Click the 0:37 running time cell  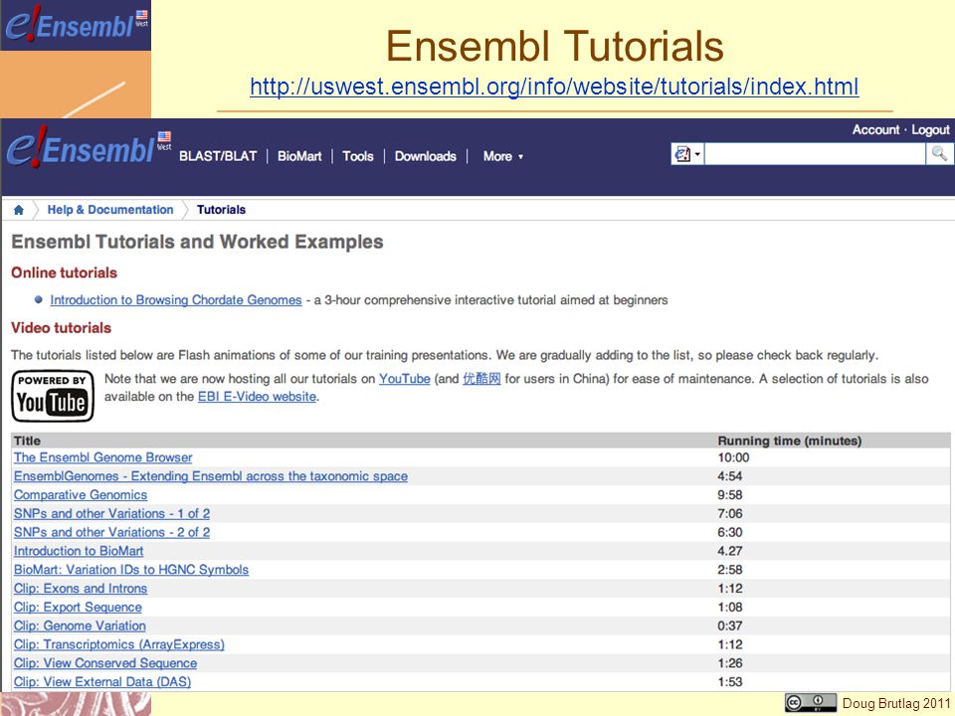coord(729,626)
